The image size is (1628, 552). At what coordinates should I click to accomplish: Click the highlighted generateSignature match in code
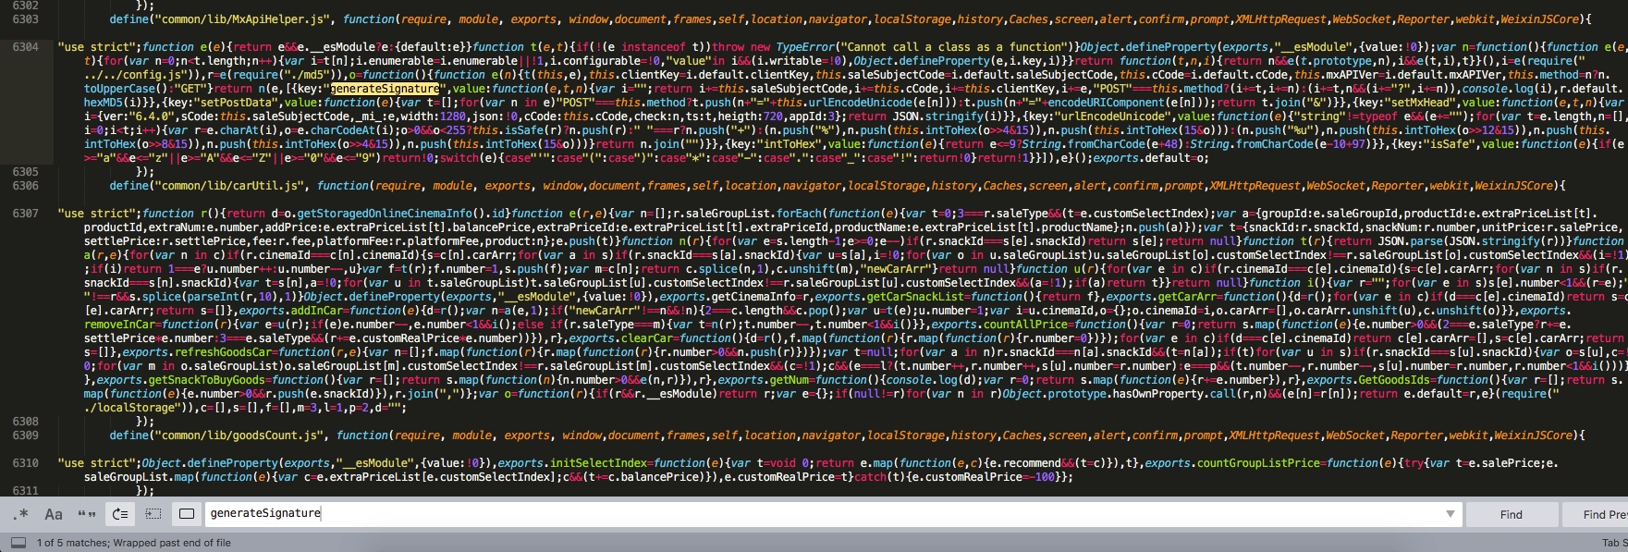(x=385, y=89)
